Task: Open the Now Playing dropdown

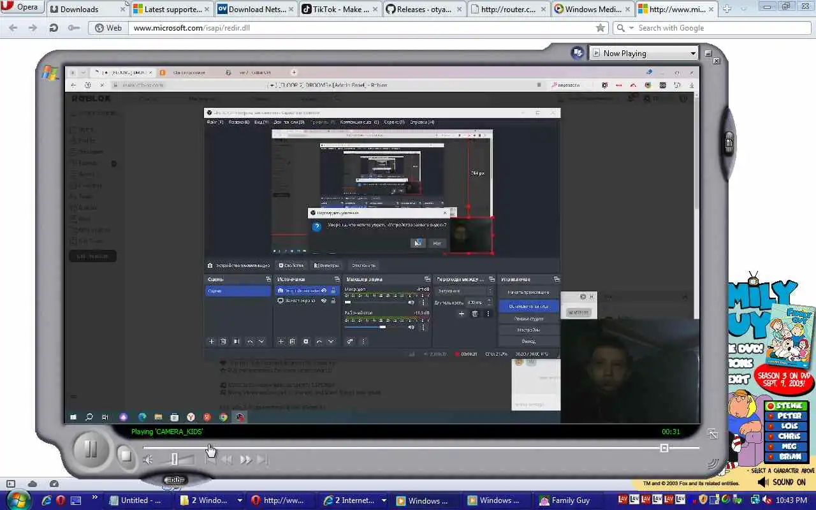Action: pos(643,53)
